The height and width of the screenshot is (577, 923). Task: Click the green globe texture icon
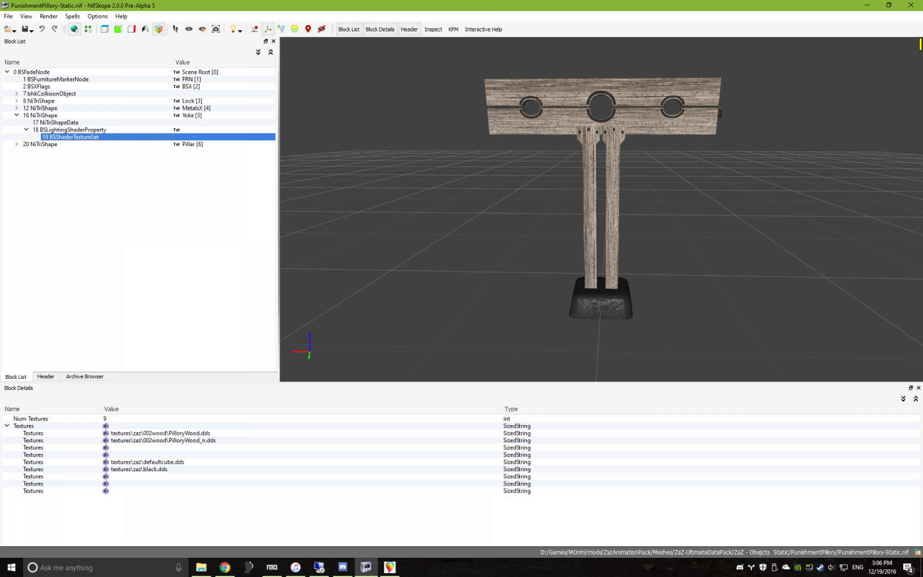click(74, 29)
